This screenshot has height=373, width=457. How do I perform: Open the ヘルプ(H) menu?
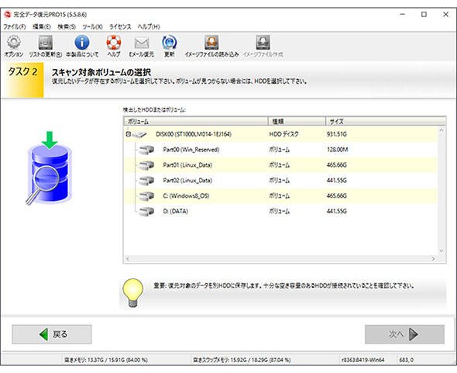click(149, 26)
